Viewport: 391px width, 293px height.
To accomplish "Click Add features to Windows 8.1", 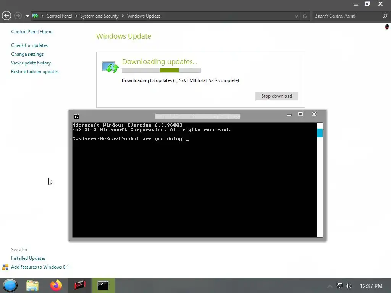I will tap(40, 267).
